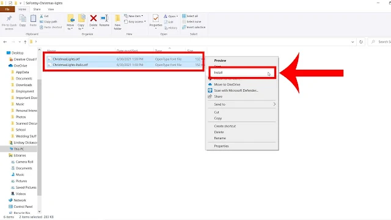Open OneDrive in navigation pane
Screen dimensions: 391x220
(x=18, y=65)
